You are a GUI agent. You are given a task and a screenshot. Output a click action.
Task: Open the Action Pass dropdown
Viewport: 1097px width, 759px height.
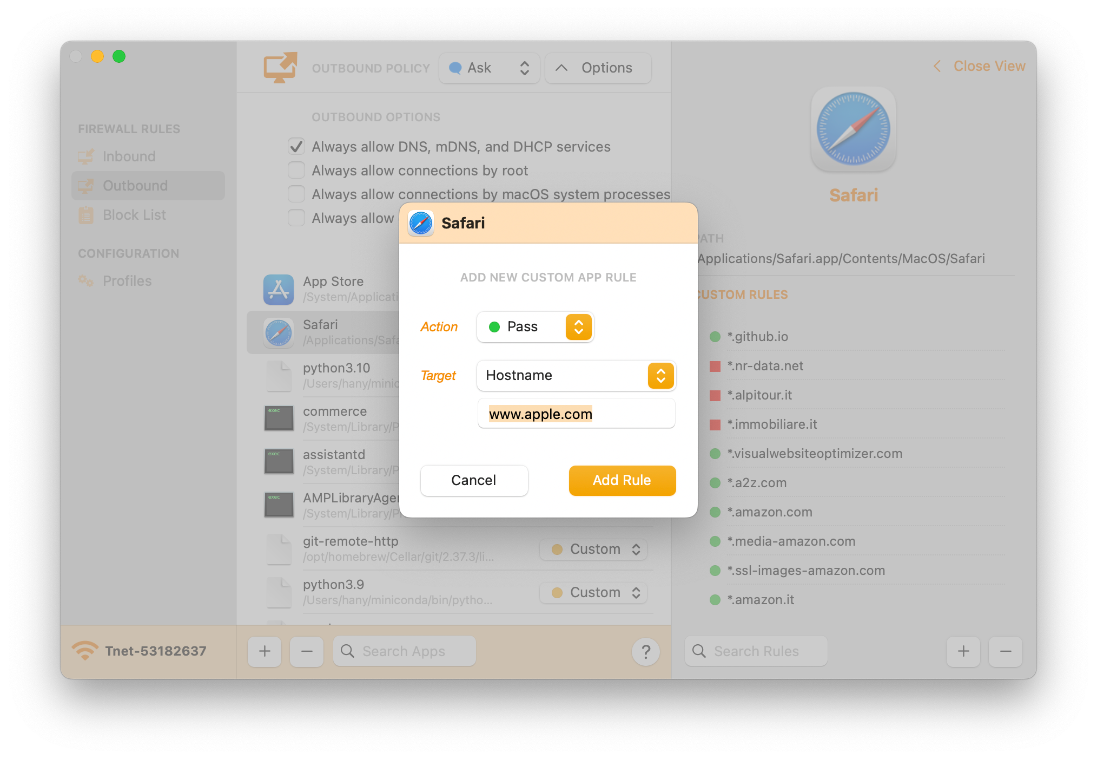pyautogui.click(x=534, y=327)
